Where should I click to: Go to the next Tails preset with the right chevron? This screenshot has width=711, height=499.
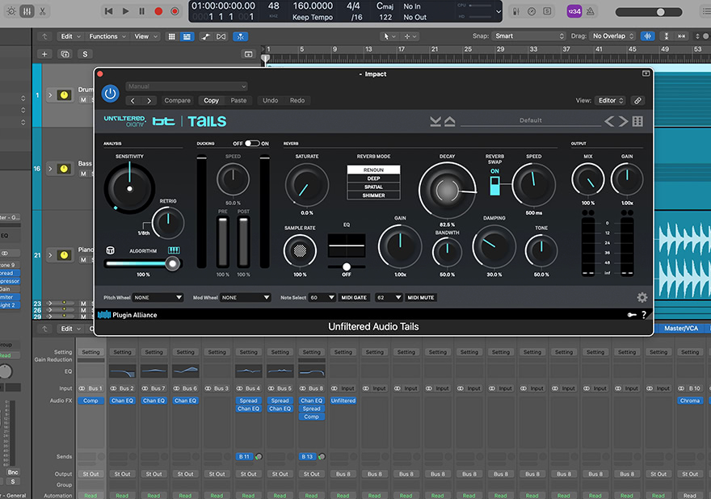[x=624, y=121]
